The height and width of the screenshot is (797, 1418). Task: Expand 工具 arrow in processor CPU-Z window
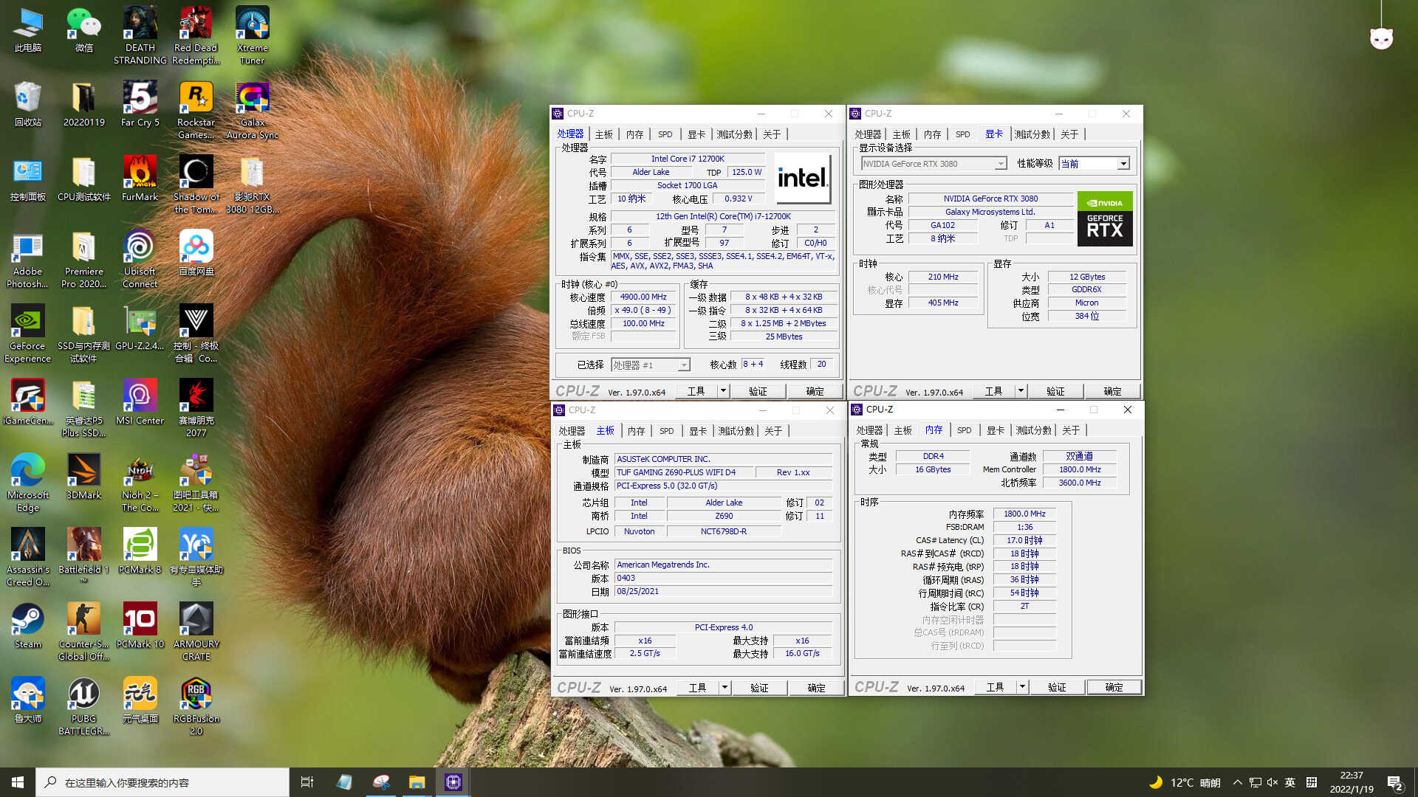(x=724, y=390)
